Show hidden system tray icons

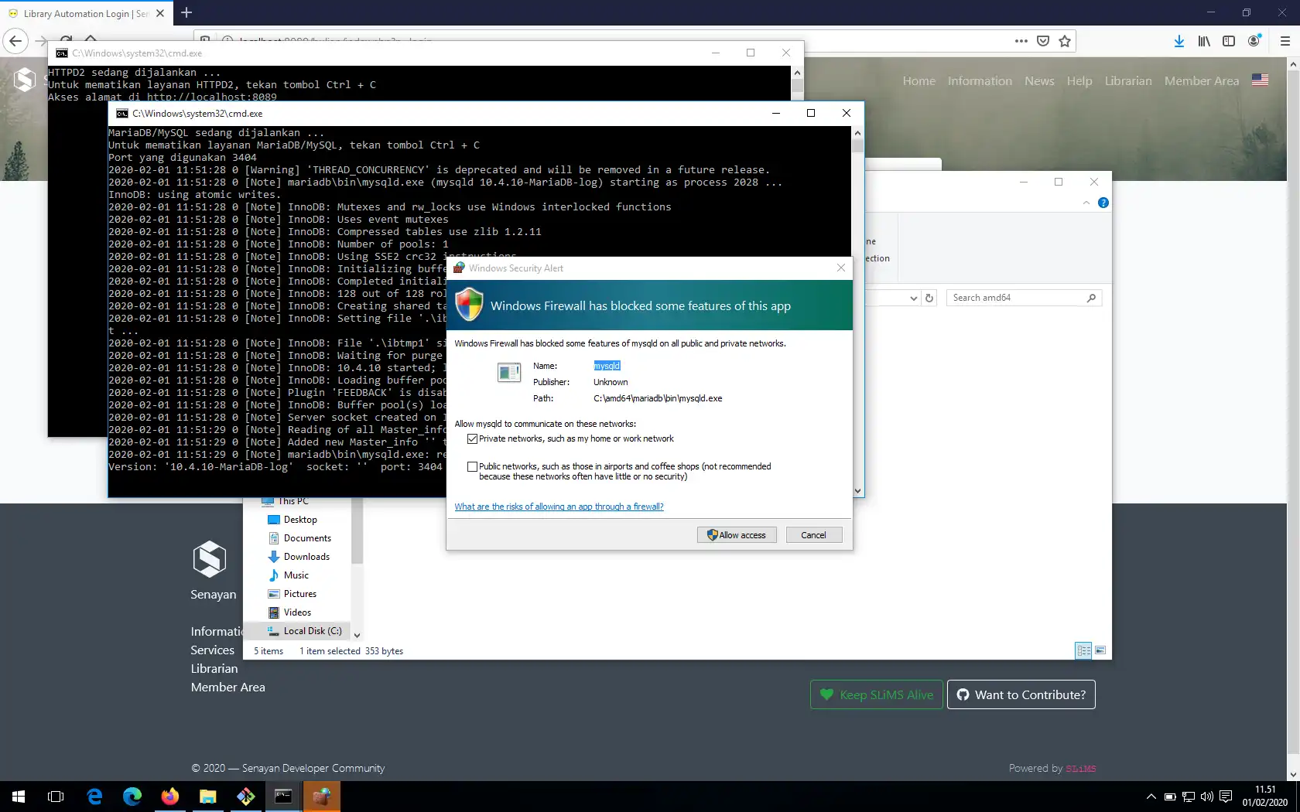(x=1151, y=797)
